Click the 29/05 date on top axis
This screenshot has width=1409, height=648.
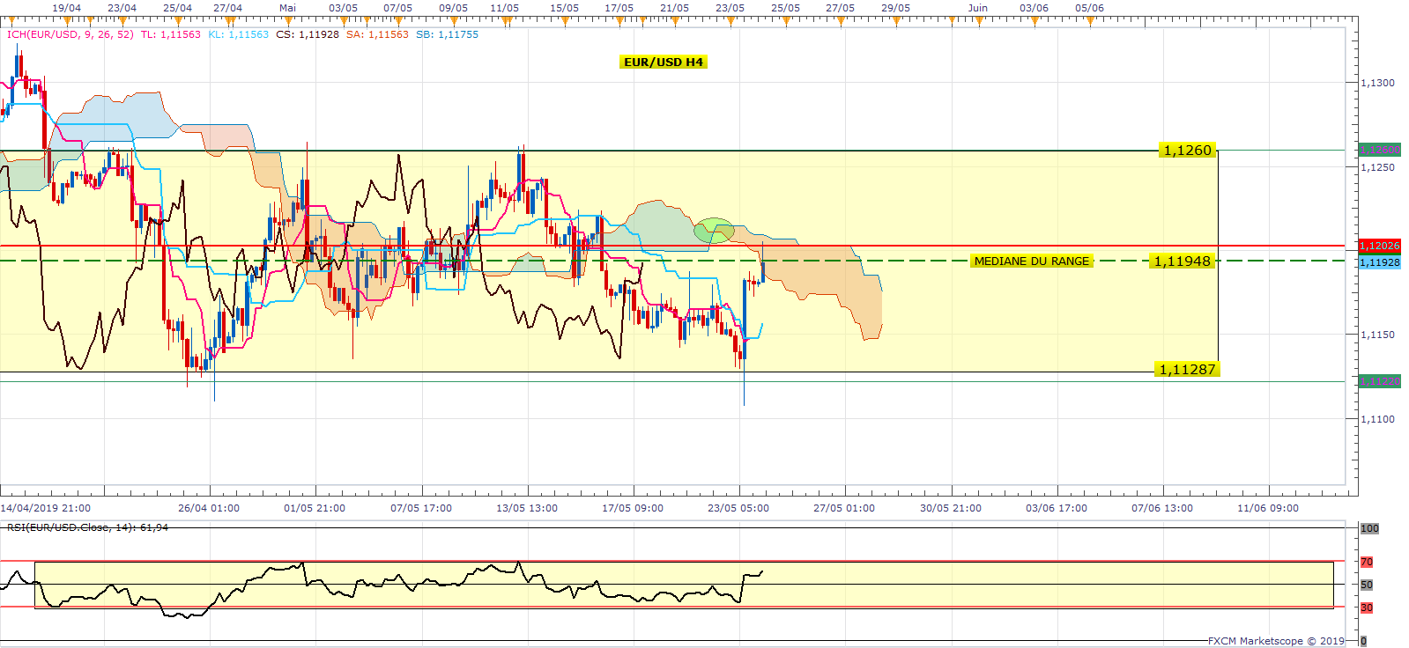896,8
